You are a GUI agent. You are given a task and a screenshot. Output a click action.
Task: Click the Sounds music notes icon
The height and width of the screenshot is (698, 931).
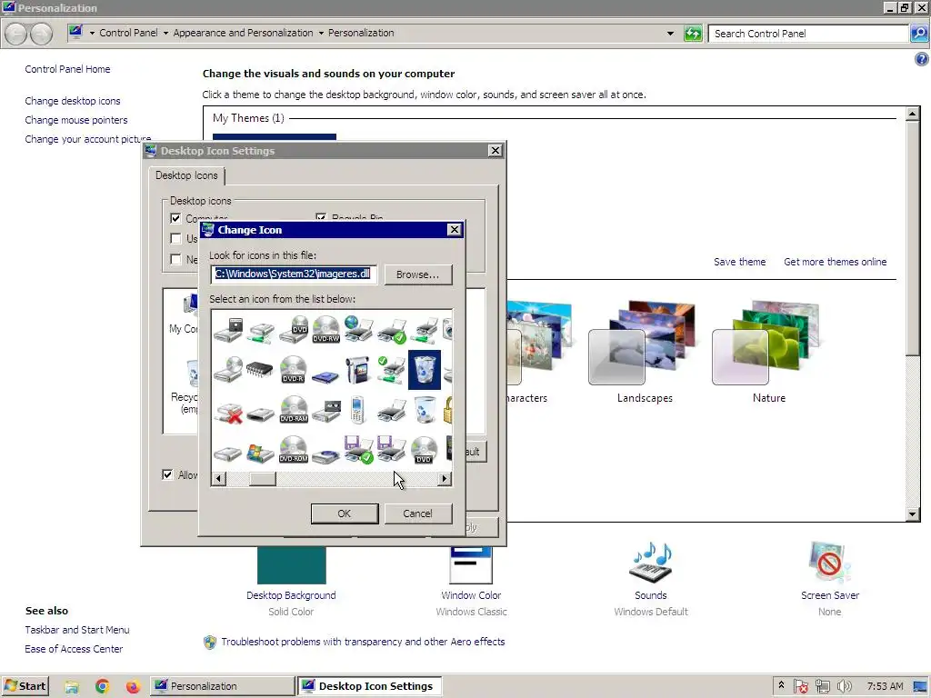coord(651,562)
